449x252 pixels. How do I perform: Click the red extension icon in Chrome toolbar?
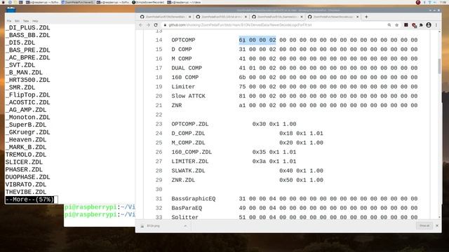point(414,25)
